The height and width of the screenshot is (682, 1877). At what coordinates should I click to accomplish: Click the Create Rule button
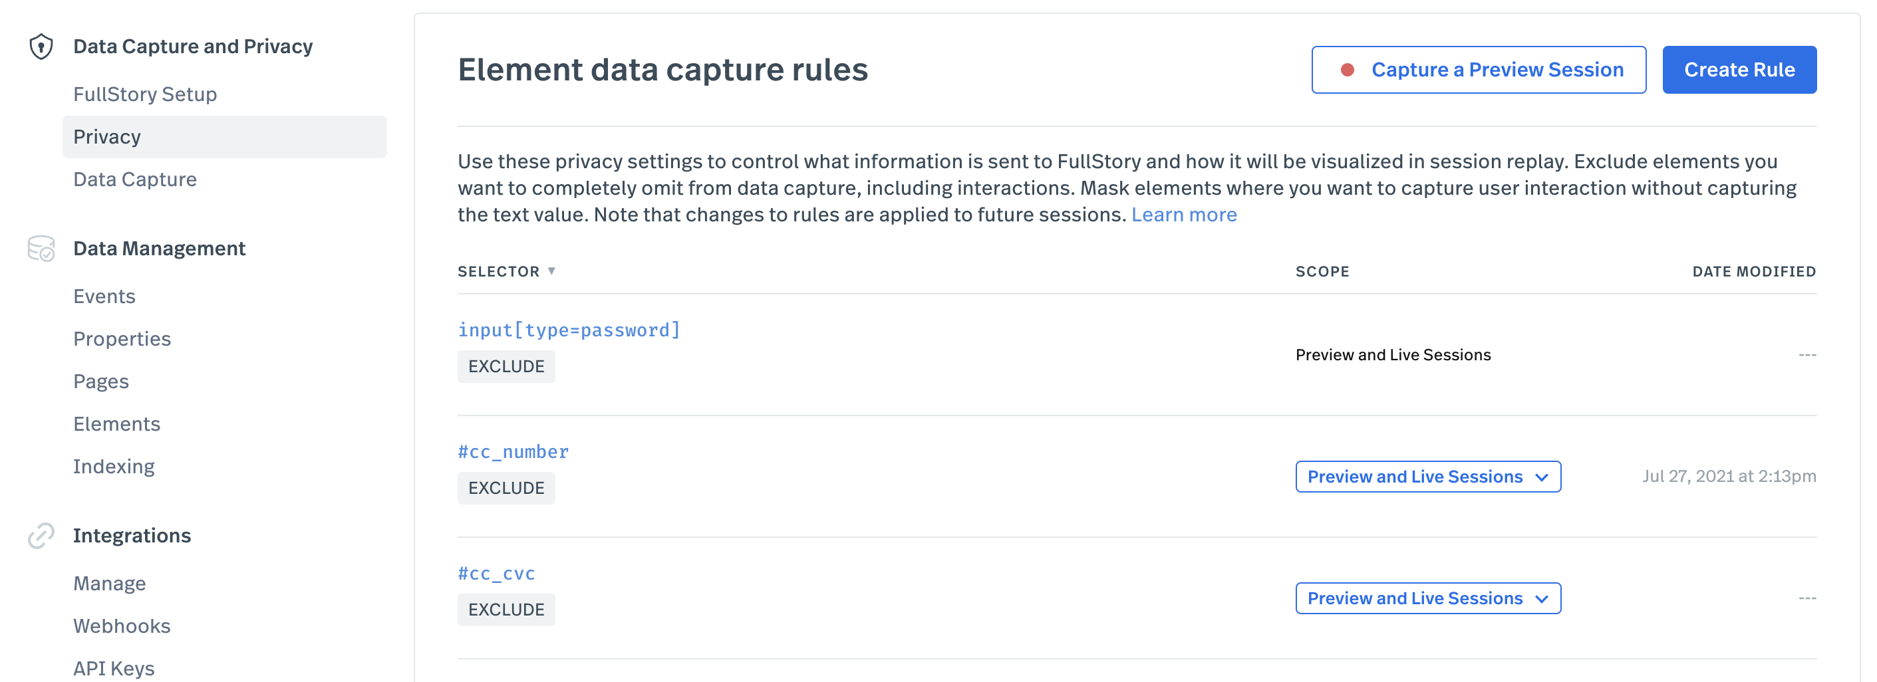click(x=1739, y=70)
